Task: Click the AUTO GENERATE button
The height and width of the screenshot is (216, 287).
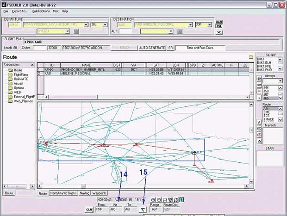Action: [152, 48]
